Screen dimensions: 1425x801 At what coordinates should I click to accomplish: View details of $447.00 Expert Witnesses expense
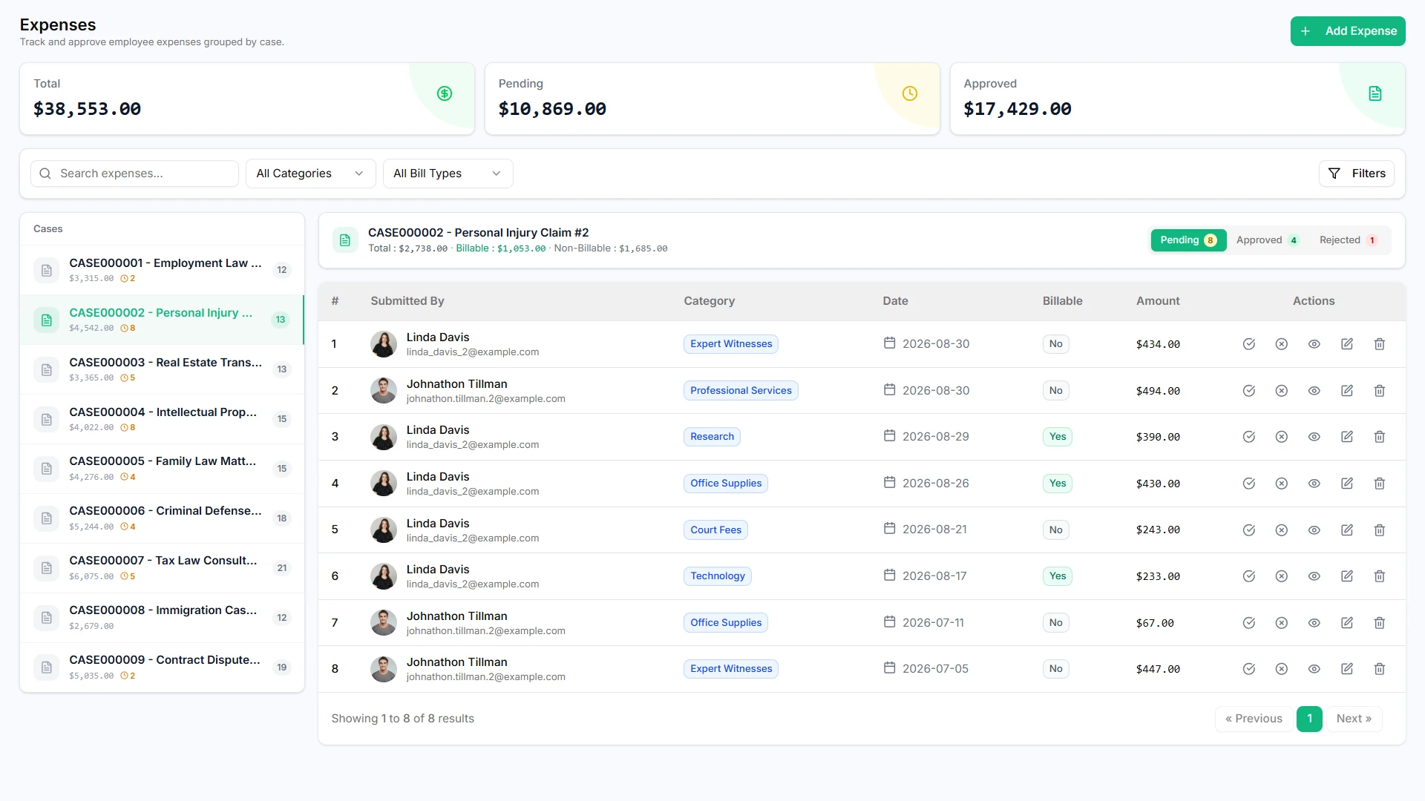coord(1314,669)
